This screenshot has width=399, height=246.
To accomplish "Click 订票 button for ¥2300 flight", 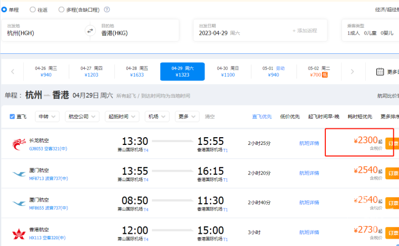I will click(392, 143).
